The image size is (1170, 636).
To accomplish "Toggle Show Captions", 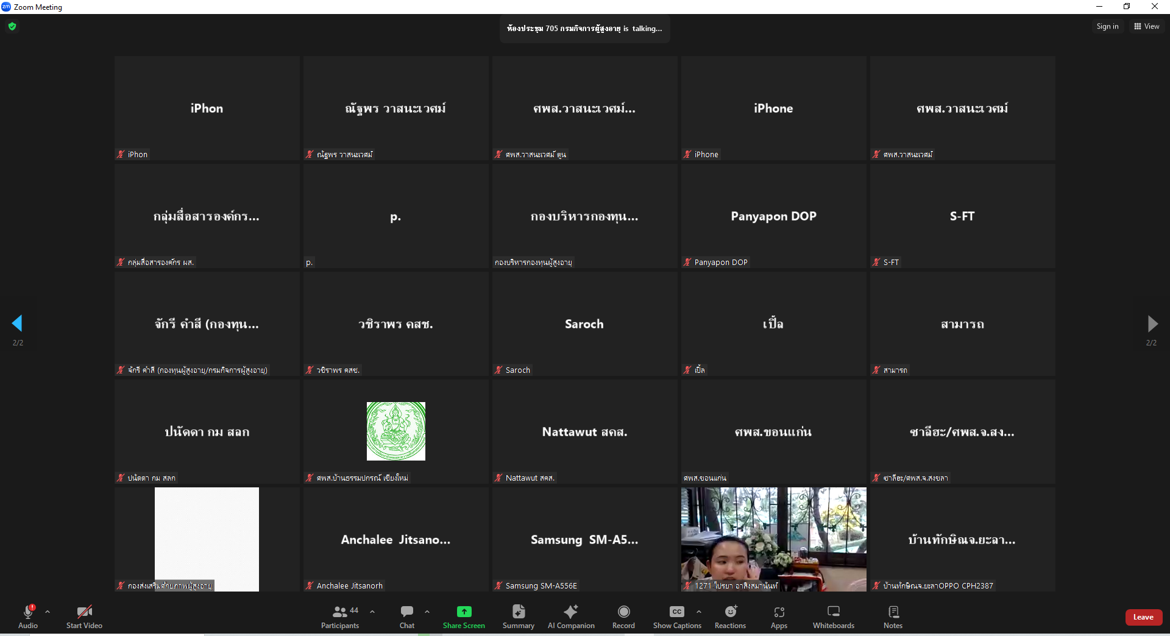I will click(677, 617).
